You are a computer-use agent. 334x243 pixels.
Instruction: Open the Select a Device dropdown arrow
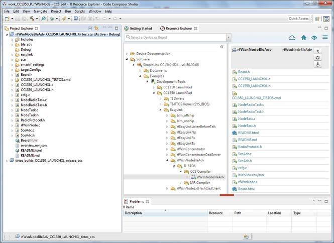pos(229,38)
